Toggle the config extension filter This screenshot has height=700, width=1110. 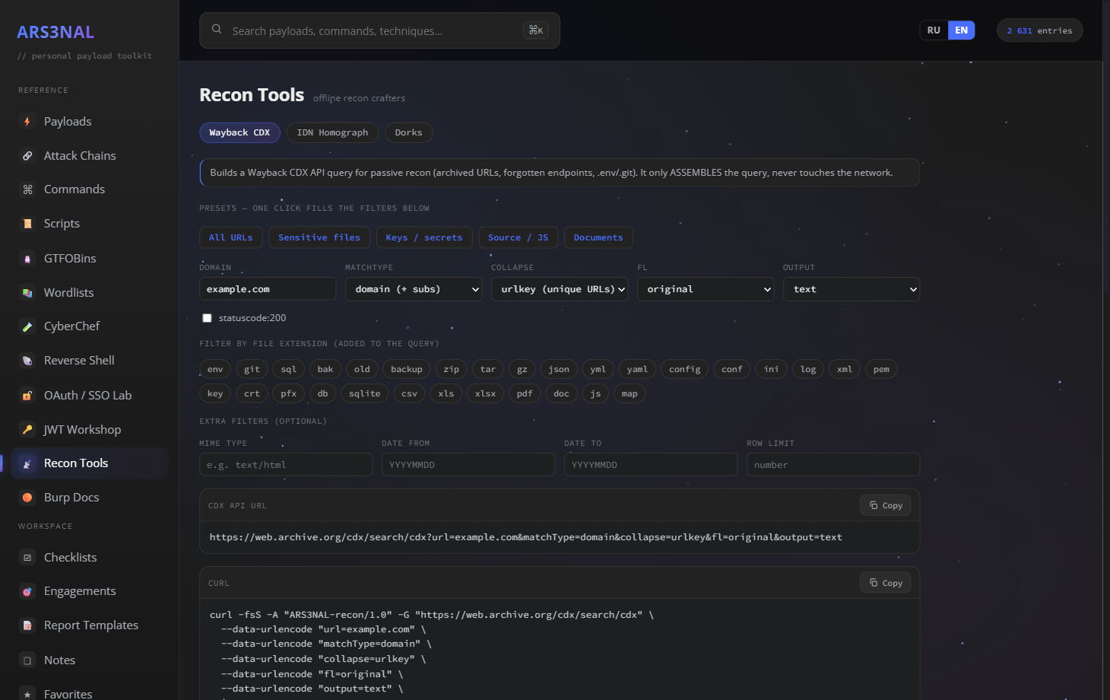(x=685, y=369)
